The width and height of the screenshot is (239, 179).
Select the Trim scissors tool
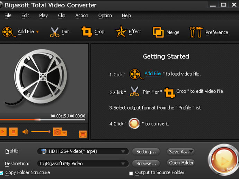54,32
